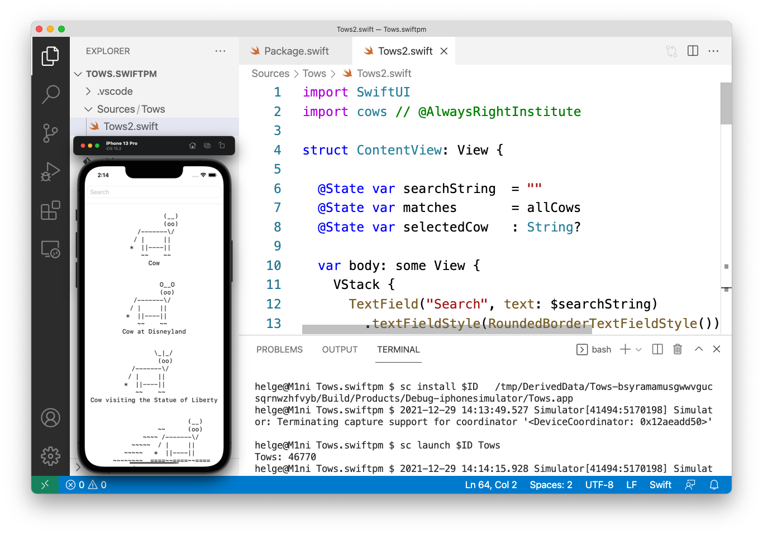
Task: Open the Search view in activity bar
Action: click(x=50, y=94)
